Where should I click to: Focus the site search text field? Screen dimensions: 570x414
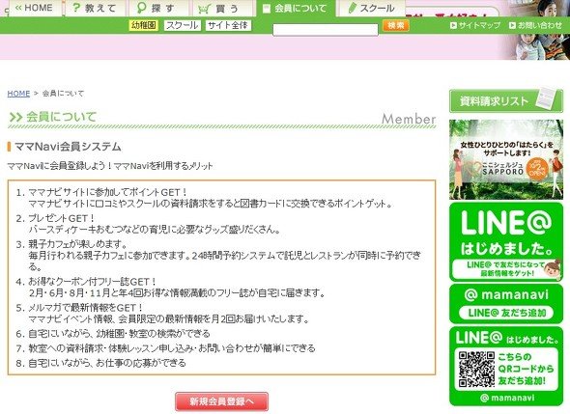[326, 29]
